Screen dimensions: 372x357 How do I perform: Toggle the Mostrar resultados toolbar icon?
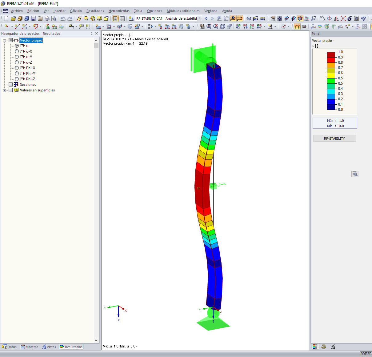pos(233,18)
